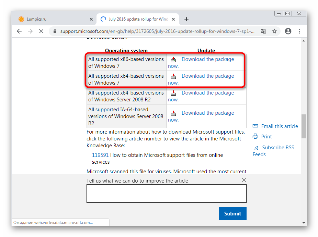Download the package for x86-based Windows 7
The height and width of the screenshot is (237, 318).
click(208, 59)
